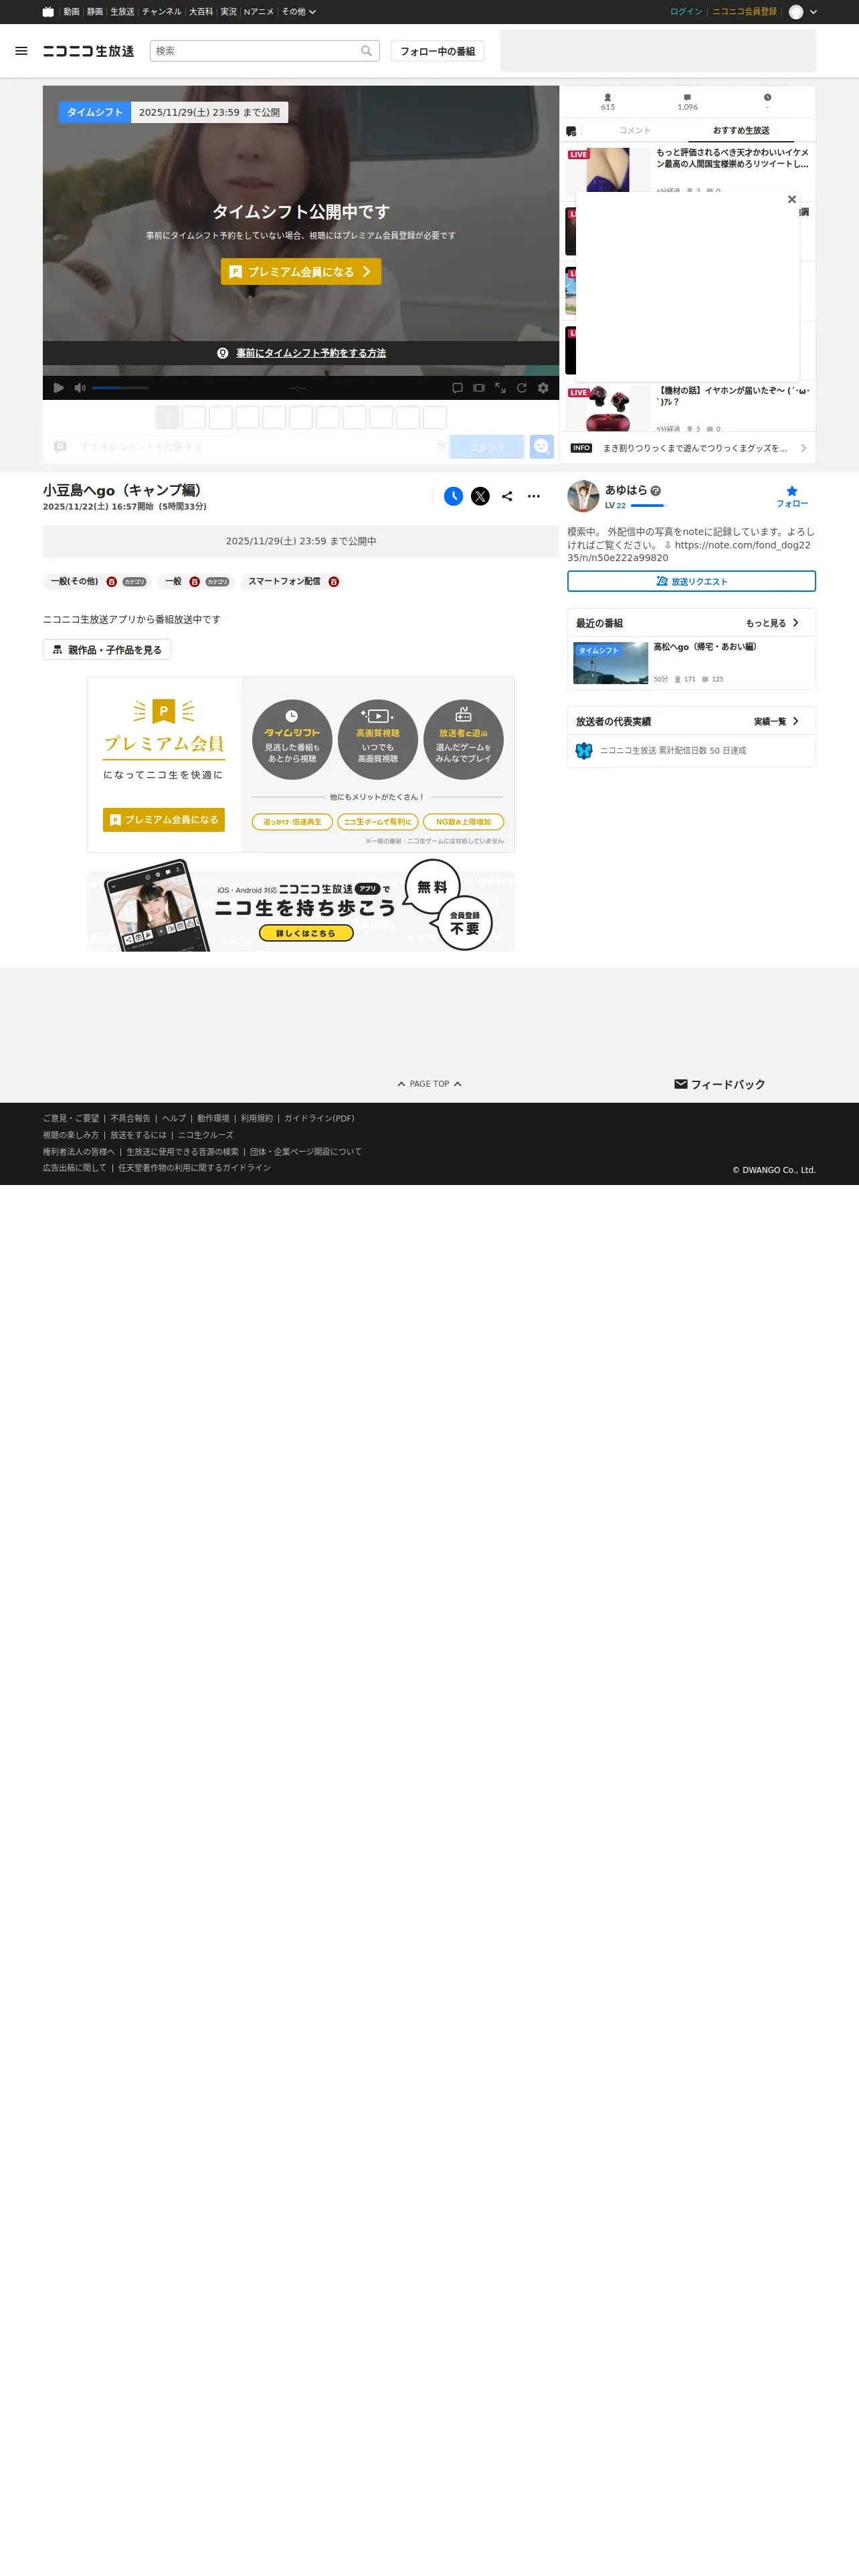Viewport: 859px width, 2576px height.
Task: Open 実況 in top navigation
Action: pyautogui.click(x=229, y=12)
